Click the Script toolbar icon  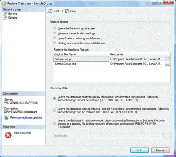(50, 11)
